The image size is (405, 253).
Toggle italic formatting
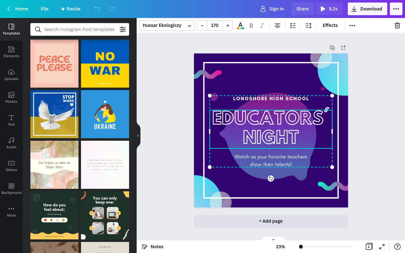pos(262,25)
